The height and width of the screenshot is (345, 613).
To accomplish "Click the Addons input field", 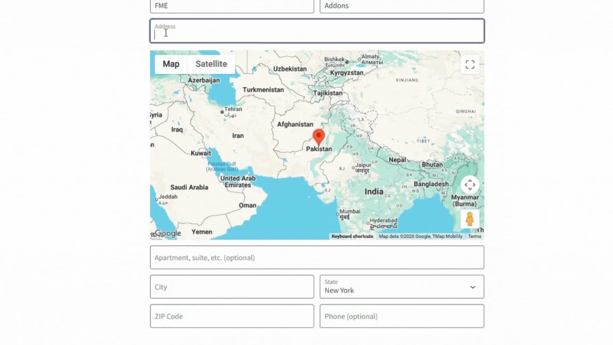I will coord(402,6).
